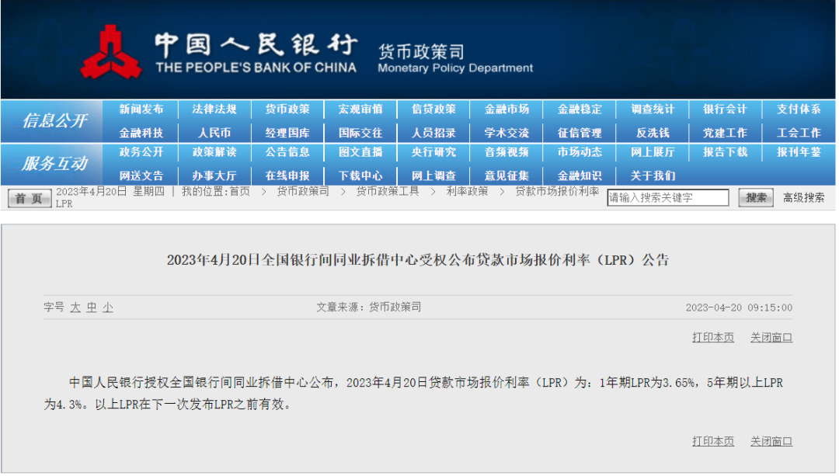Click upper 打印本页 print link
The image size is (839, 476).
coord(713,338)
